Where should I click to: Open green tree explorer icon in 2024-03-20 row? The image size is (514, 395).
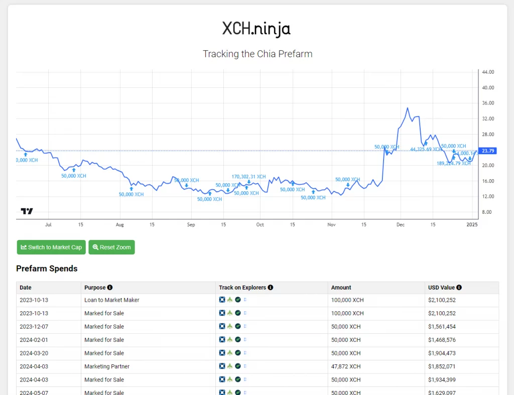click(230, 353)
